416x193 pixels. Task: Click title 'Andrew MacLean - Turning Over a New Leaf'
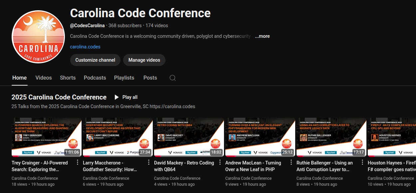pyautogui.click(x=253, y=166)
